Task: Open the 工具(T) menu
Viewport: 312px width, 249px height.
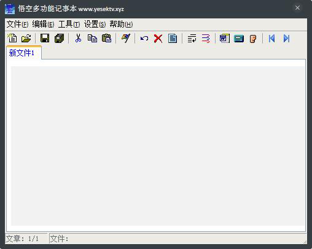Action: point(69,25)
